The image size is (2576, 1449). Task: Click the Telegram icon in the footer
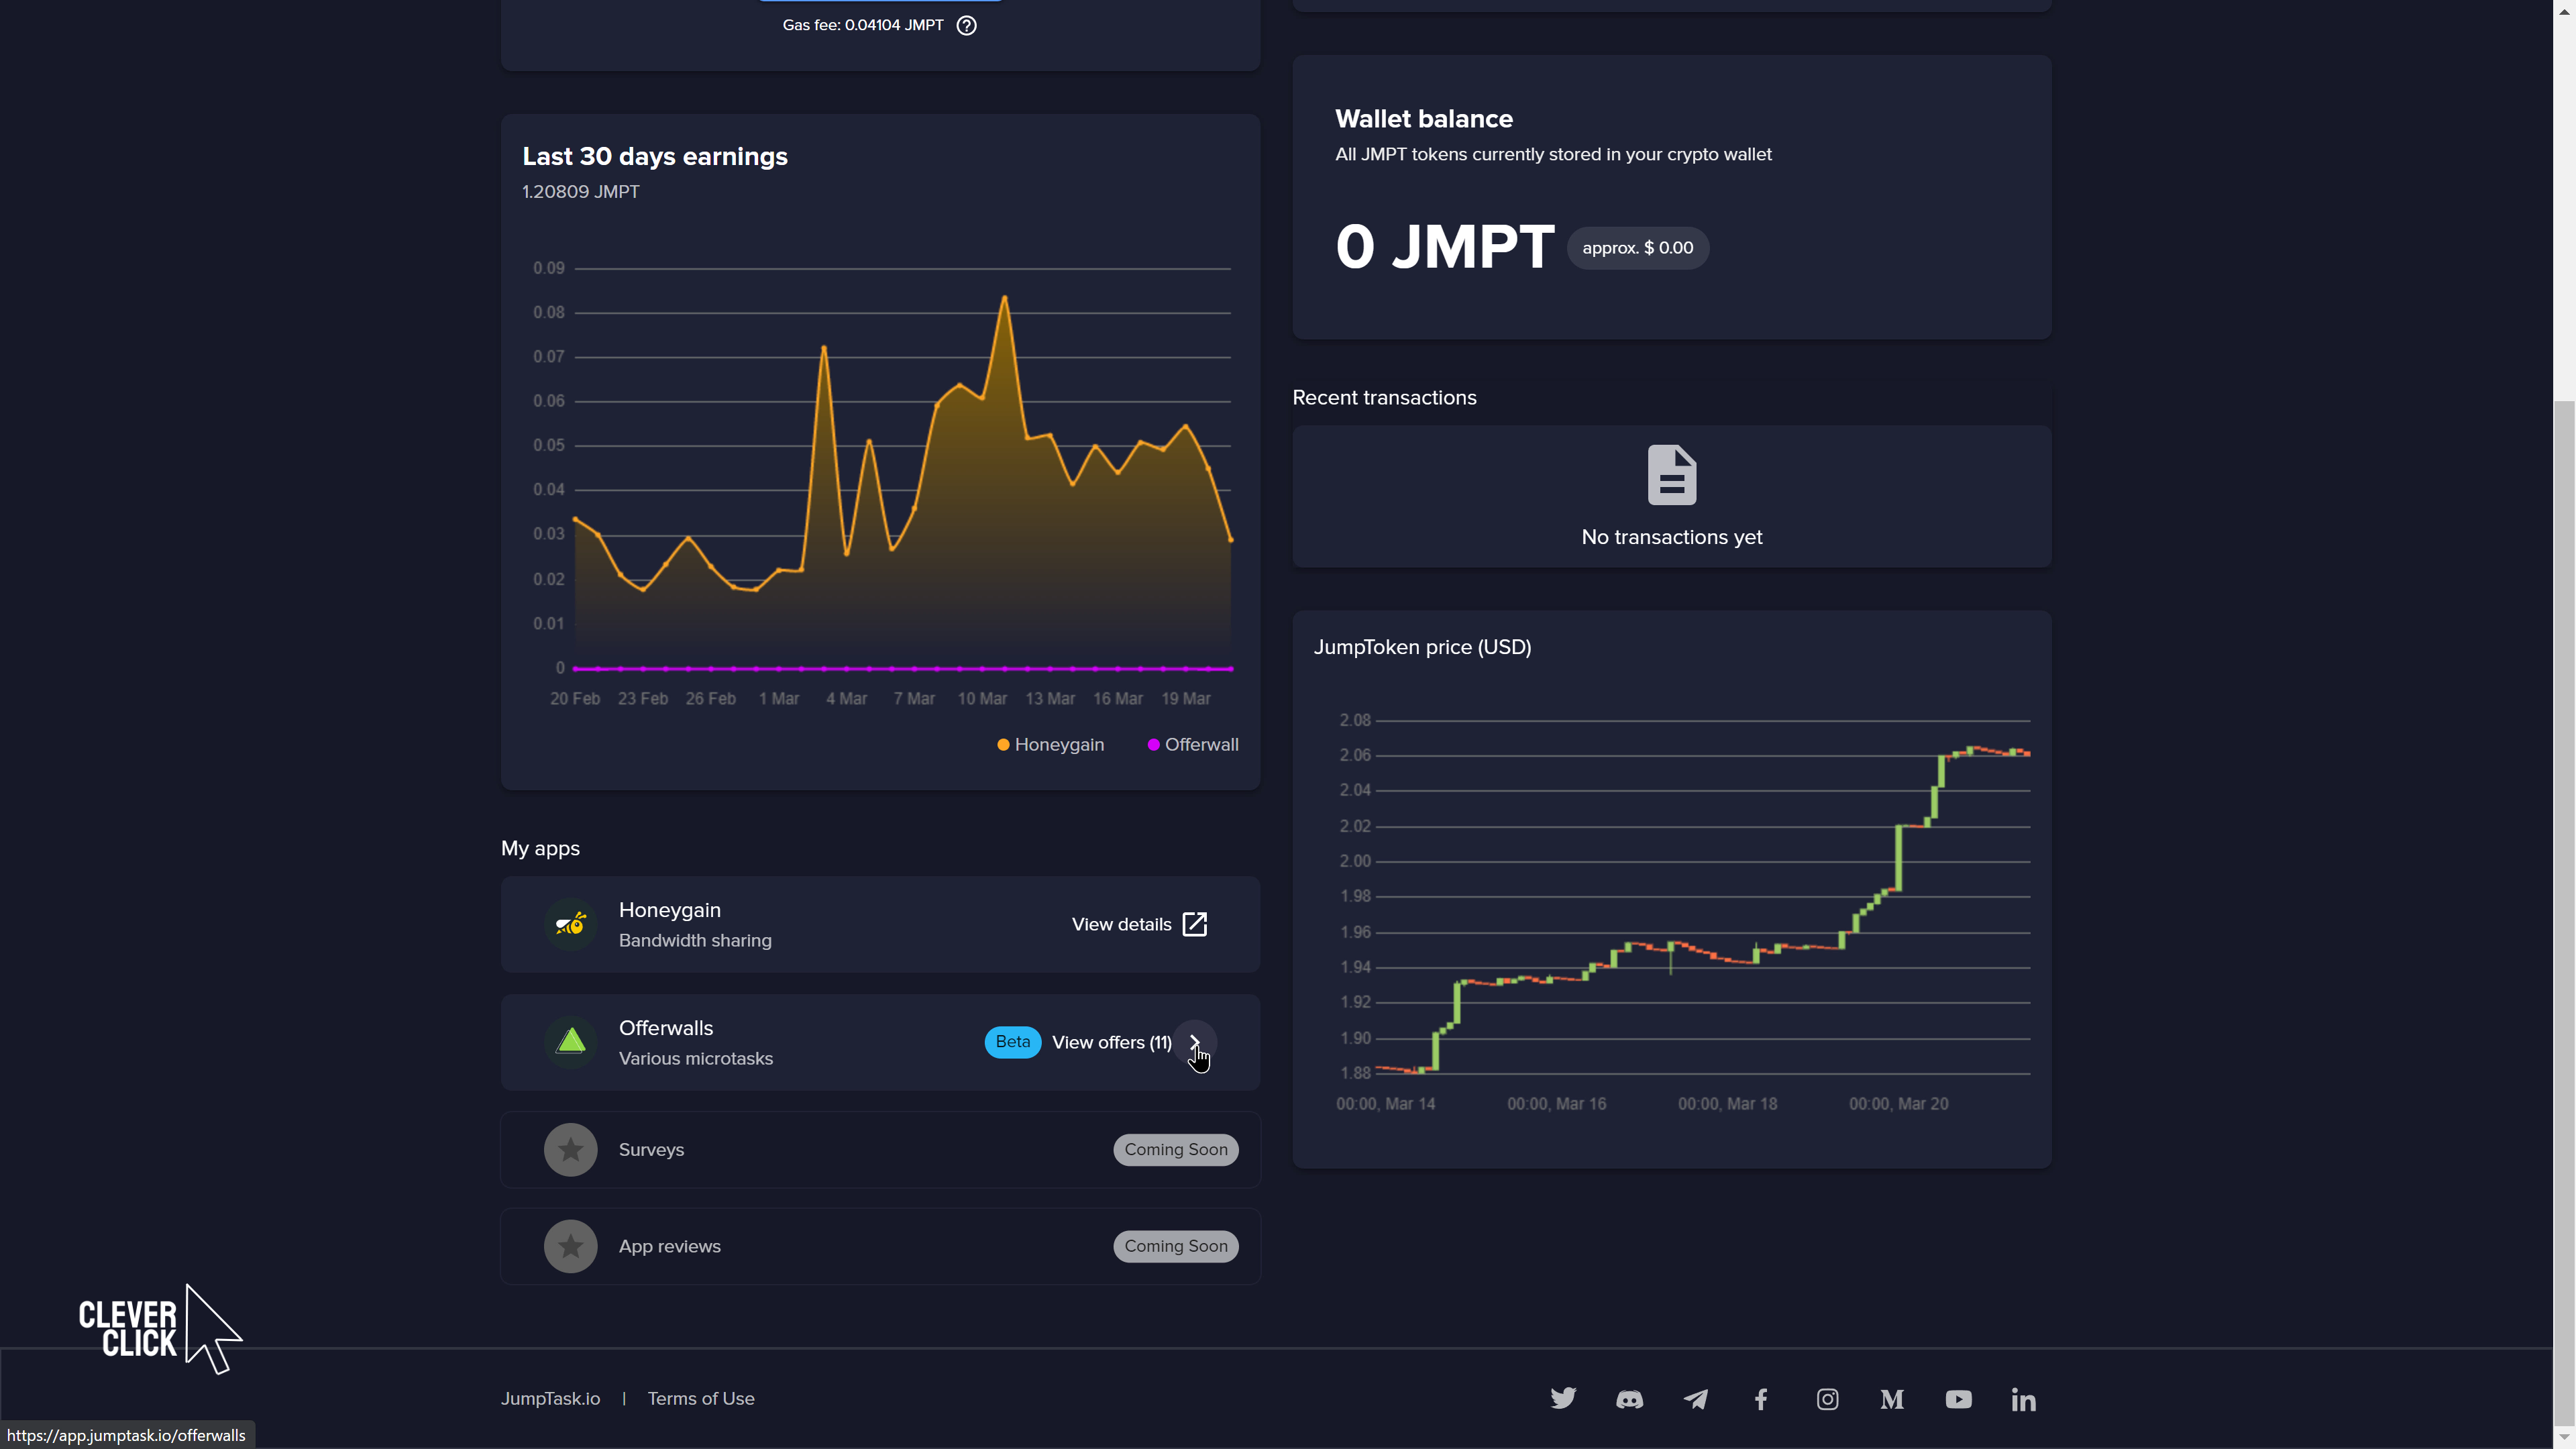pyautogui.click(x=1695, y=1399)
